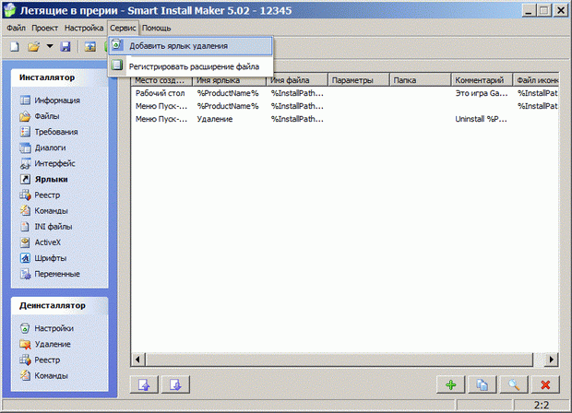Go to 'Файлы' section in Инсталлятор sidebar

50,117
